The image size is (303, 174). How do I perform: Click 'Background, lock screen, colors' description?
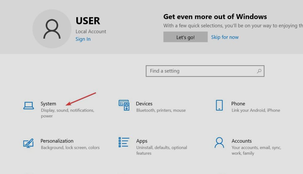point(70,147)
